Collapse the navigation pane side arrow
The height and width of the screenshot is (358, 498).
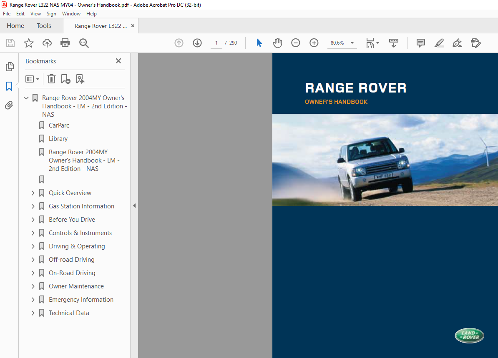(134, 205)
